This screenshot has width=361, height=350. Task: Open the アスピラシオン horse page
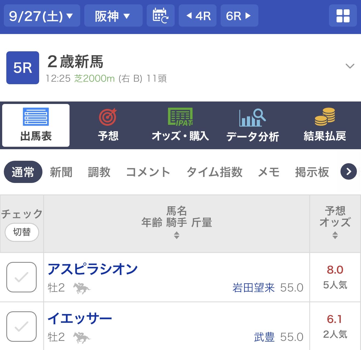click(x=93, y=269)
